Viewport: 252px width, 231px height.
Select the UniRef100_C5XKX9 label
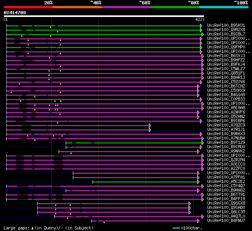(x=226, y=90)
